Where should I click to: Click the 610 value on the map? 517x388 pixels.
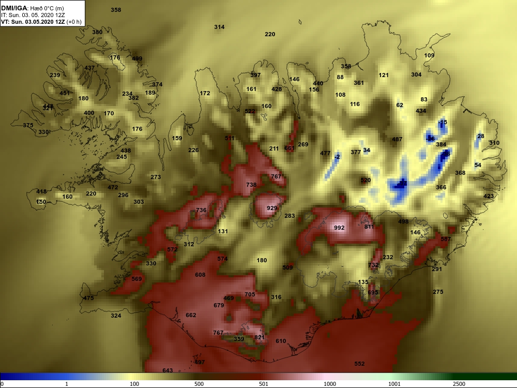[x=281, y=341]
